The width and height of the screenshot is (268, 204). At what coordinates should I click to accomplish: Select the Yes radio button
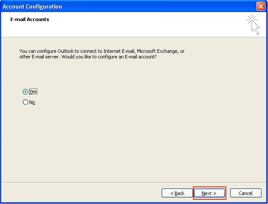(25, 92)
